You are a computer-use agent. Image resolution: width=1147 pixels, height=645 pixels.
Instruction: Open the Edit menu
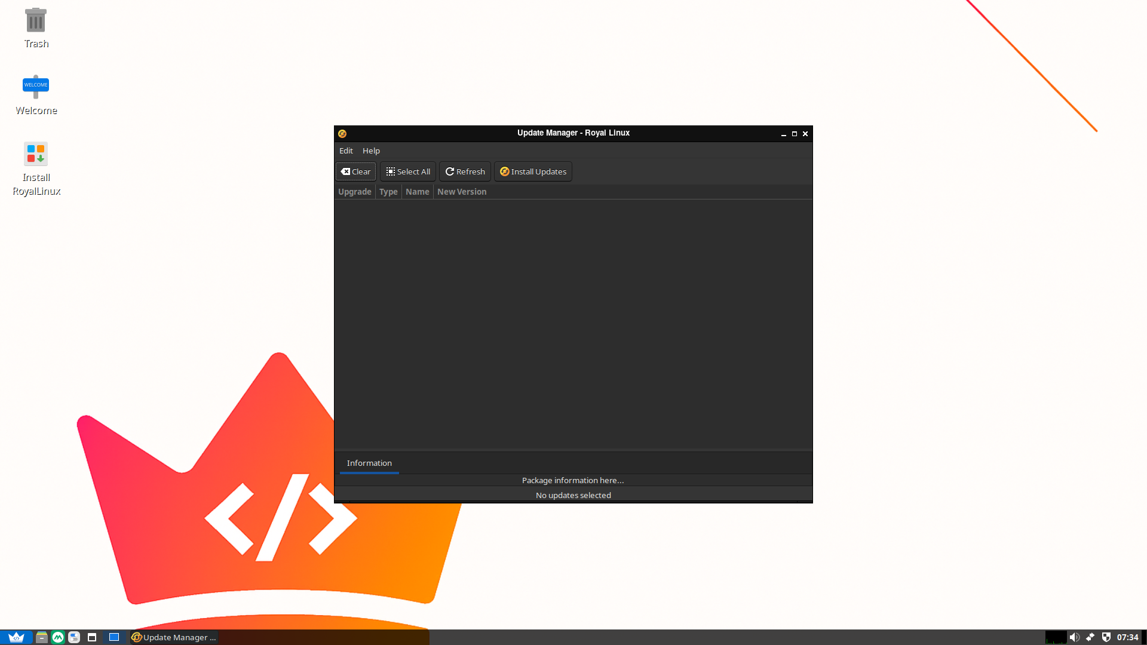tap(346, 150)
